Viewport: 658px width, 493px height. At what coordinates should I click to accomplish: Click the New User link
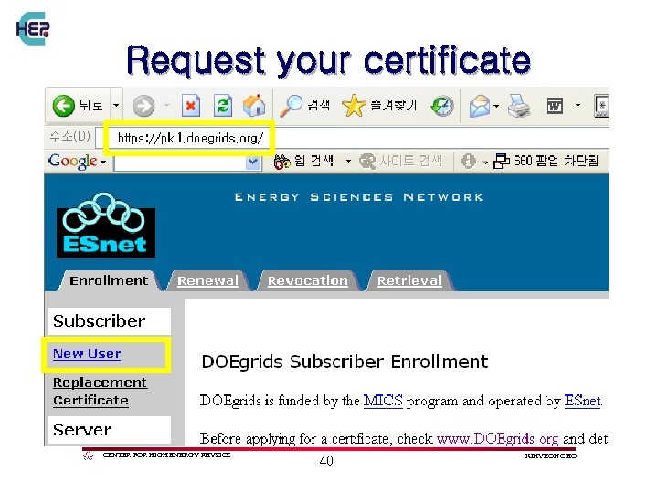point(87,353)
